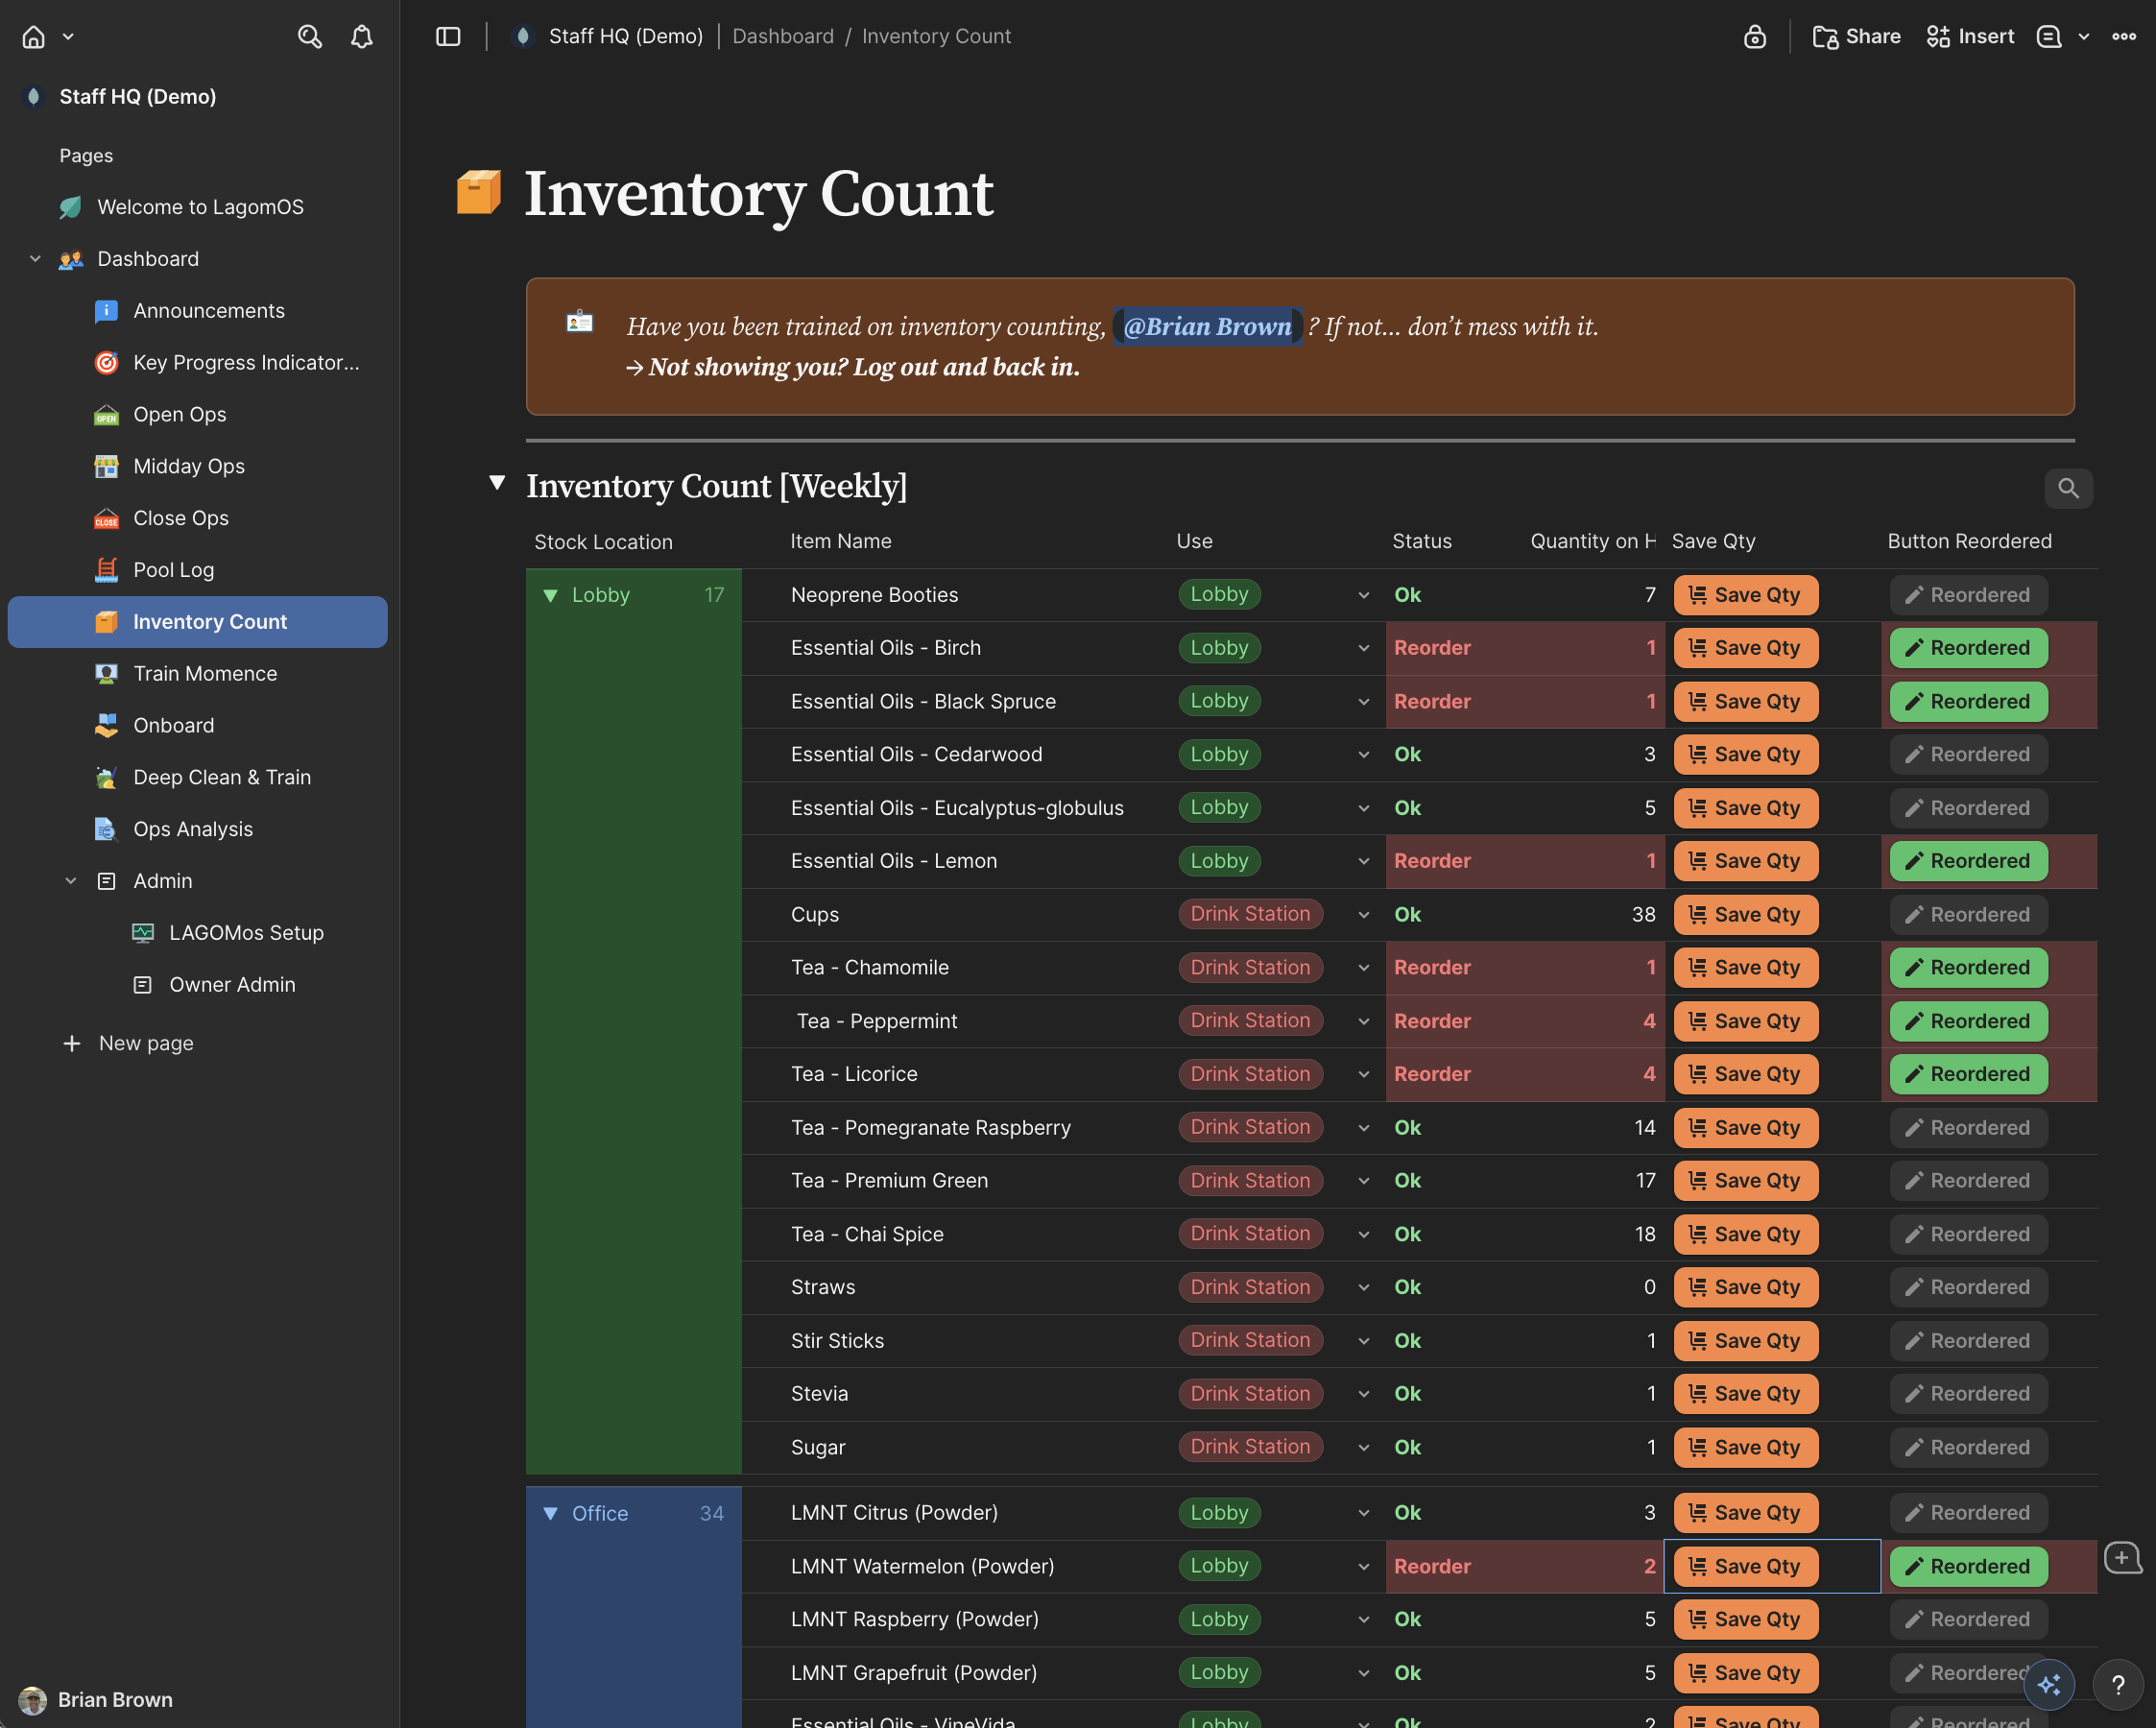Click Save Qty for Tea - Peppermint

pyautogui.click(x=1745, y=1021)
